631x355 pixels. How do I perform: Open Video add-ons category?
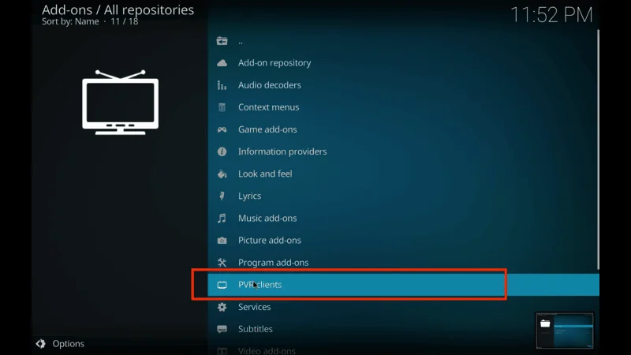point(403,349)
